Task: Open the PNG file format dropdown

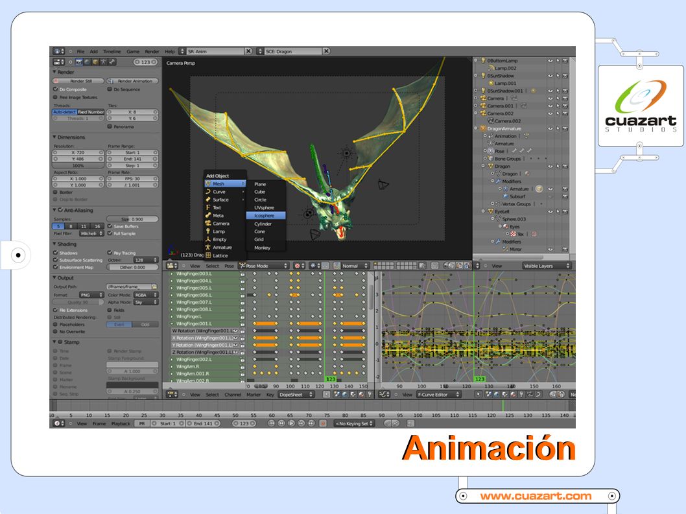Action: coord(91,295)
